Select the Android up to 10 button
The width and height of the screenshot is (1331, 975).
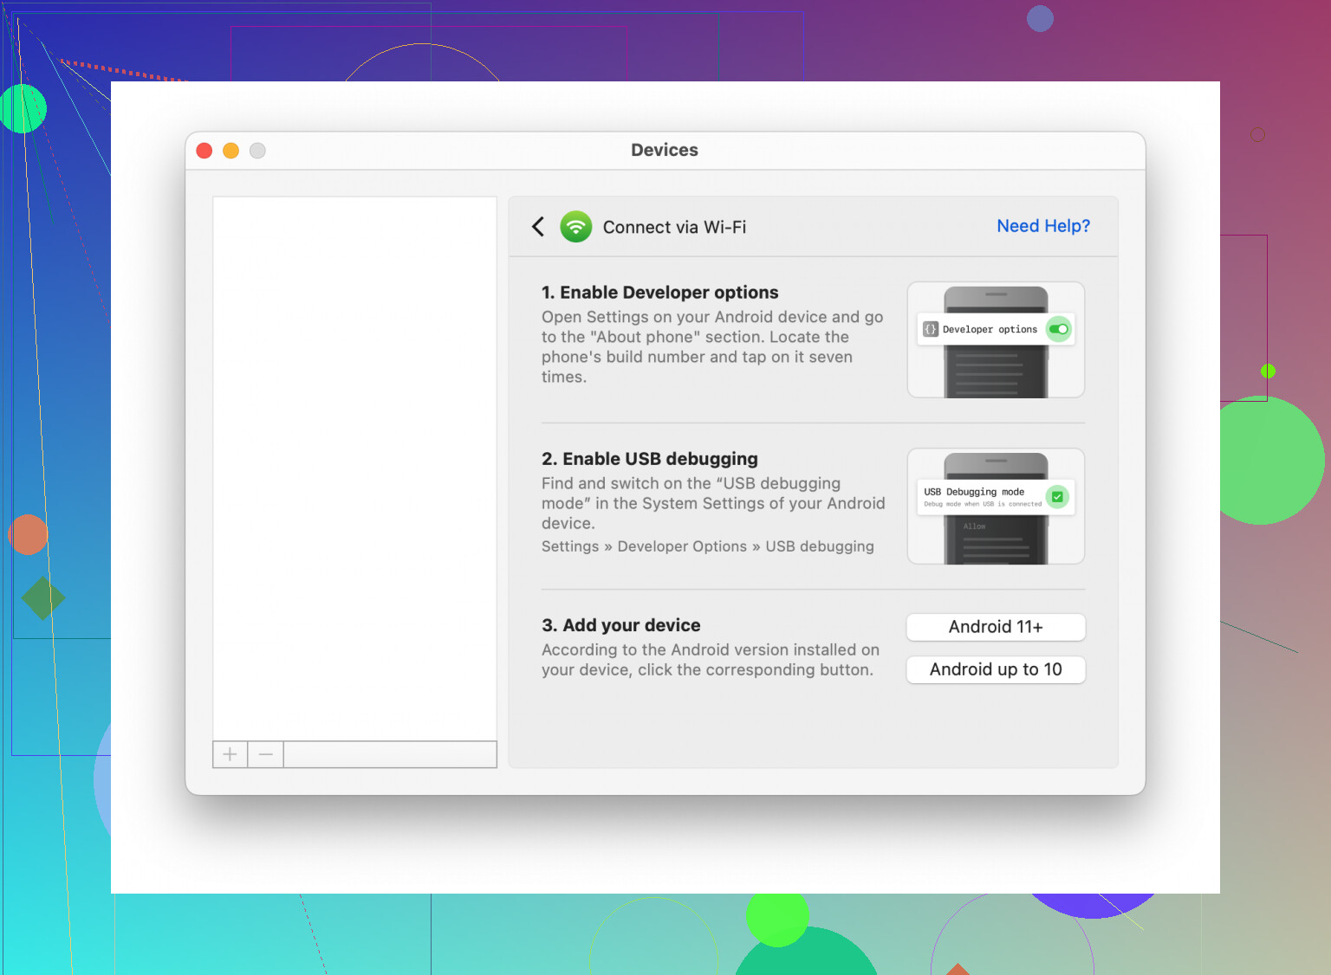(995, 669)
